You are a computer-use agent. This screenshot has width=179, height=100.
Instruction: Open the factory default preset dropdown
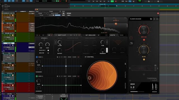pyautogui.click(x=55, y=13)
